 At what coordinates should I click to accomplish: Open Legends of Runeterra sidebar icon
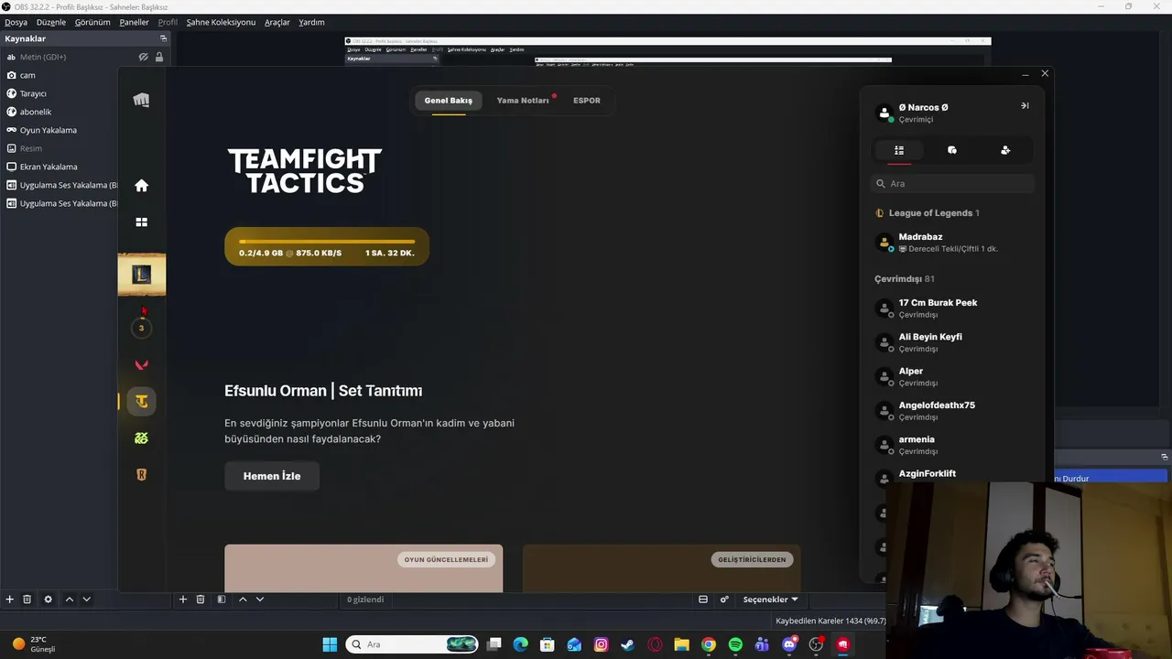141,475
